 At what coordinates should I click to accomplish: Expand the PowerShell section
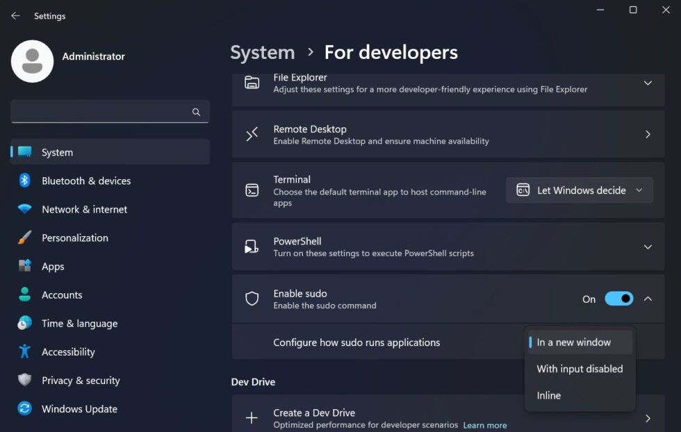coord(647,247)
